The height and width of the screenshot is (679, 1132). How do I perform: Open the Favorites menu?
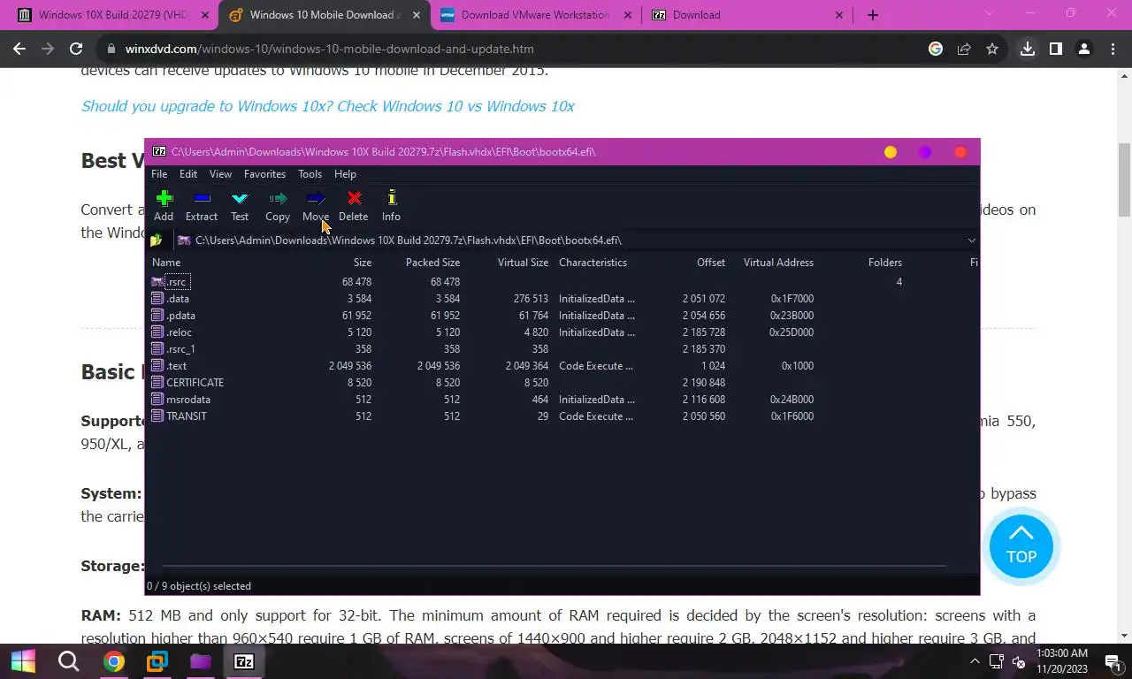coord(264,174)
